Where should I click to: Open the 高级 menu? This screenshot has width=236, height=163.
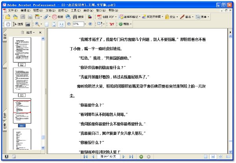click(88, 10)
